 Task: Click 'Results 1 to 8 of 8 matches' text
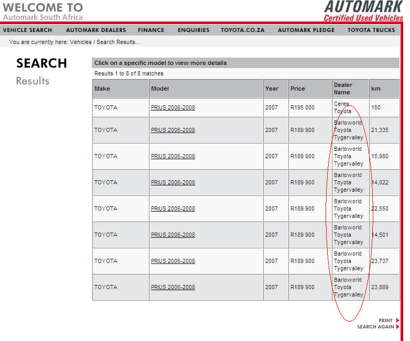pos(128,73)
